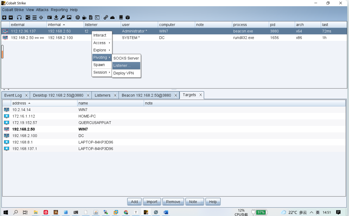Open the notification center icon
Screen dimensions: 349x216
338,212
